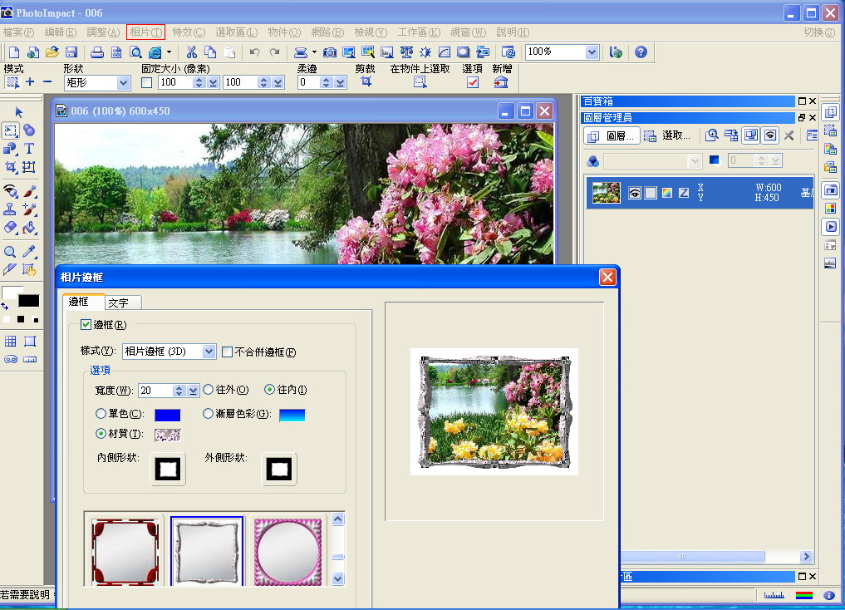845x610 pixels.
Task: Select the 往外 radio button
Action: point(209,390)
